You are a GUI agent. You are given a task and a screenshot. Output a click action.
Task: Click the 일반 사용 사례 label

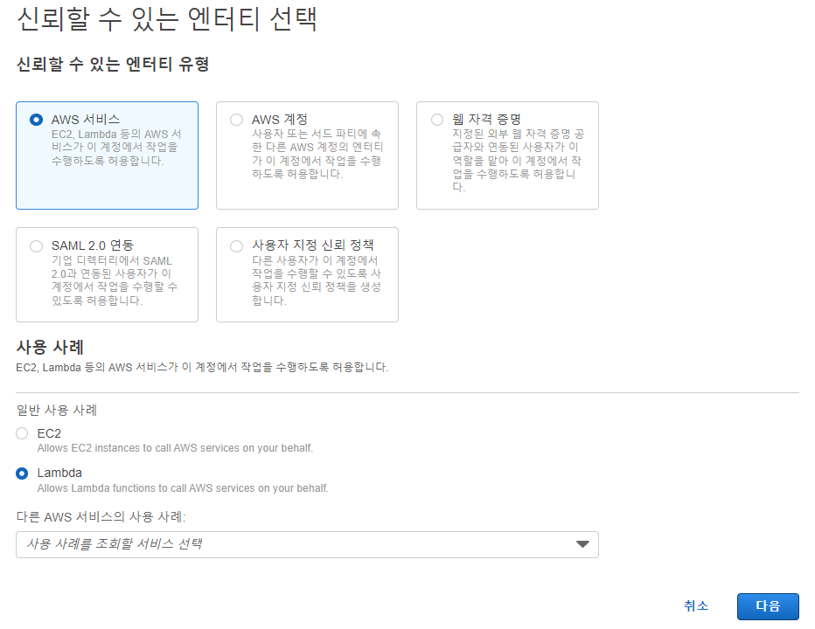coord(57,411)
